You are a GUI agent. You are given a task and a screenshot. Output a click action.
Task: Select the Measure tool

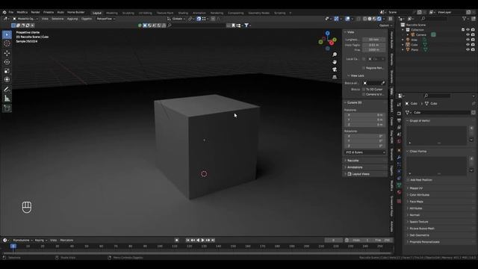coord(7,98)
